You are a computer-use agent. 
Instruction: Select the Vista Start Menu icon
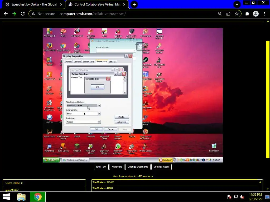(x=91, y=149)
